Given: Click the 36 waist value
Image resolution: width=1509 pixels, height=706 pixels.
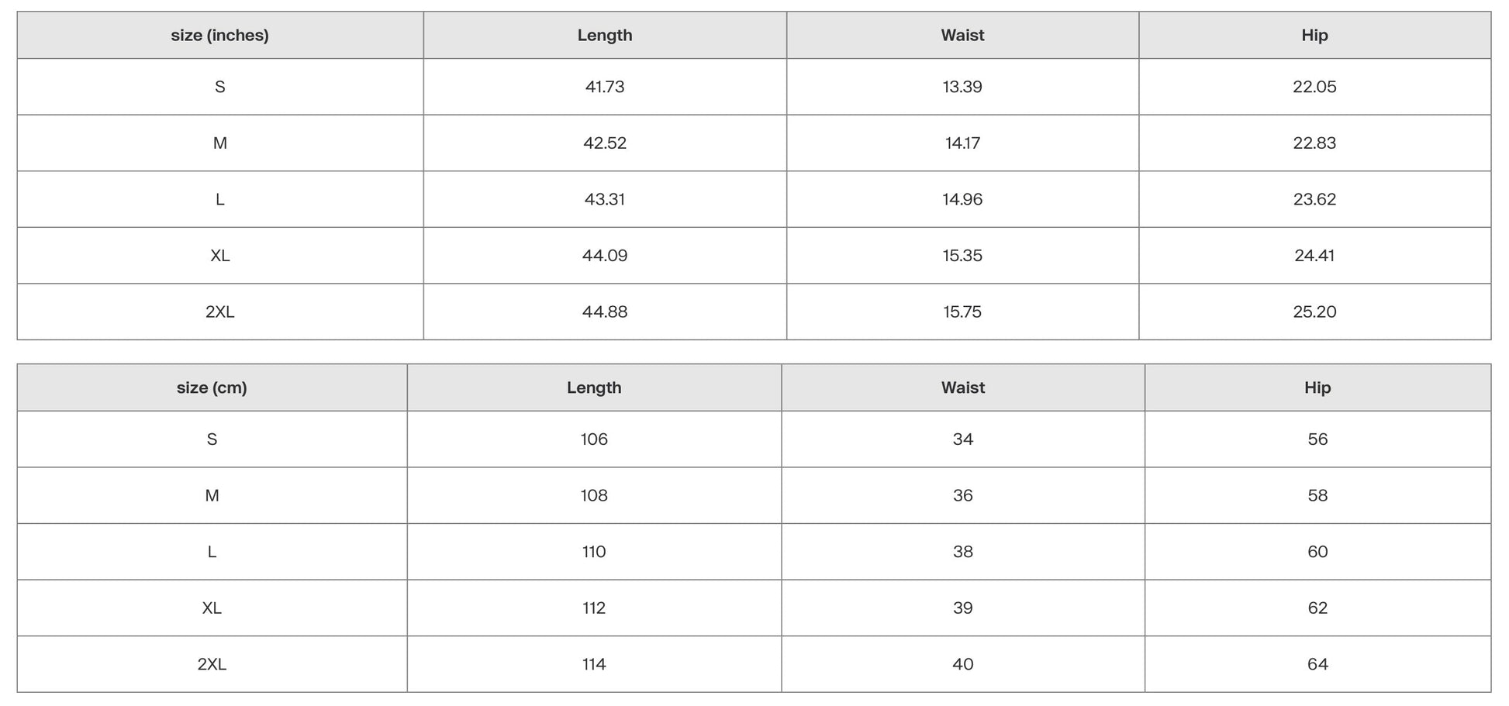Looking at the screenshot, I should click(x=962, y=496).
